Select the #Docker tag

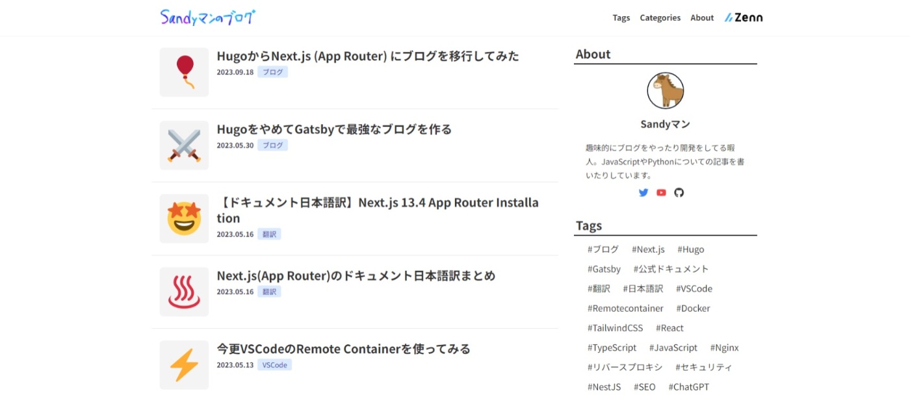693,309
